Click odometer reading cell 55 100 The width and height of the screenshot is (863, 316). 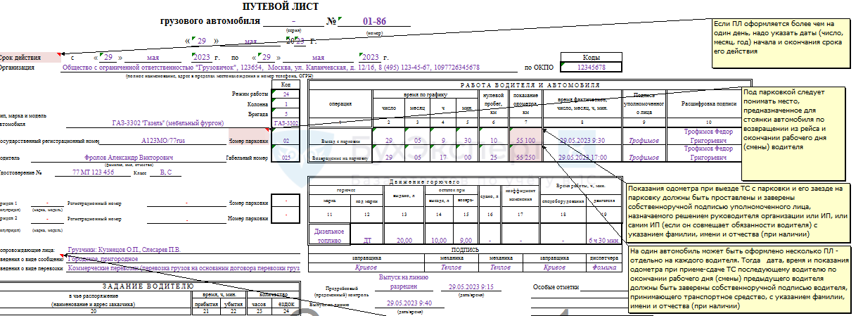click(x=526, y=141)
